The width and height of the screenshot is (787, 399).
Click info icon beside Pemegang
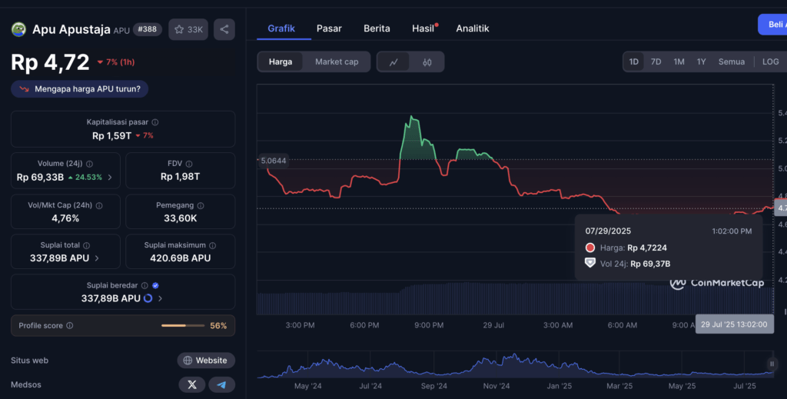click(x=201, y=205)
